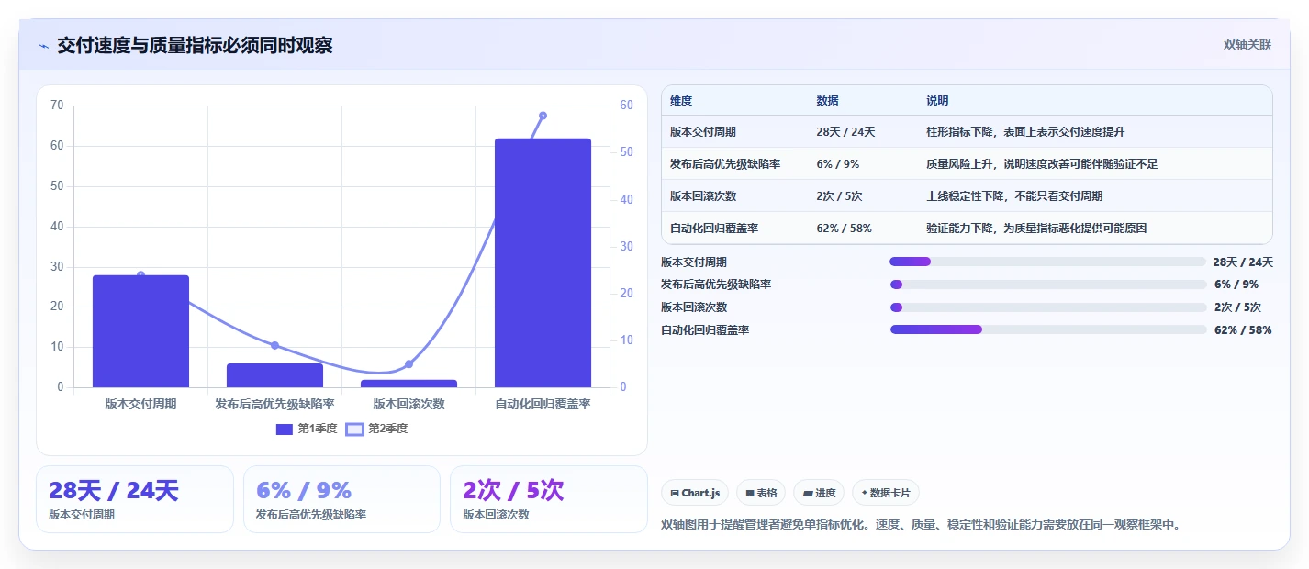Select the header title 交付速度与质量指标必须同时观察
The height and width of the screenshot is (569, 1309).
point(195,46)
